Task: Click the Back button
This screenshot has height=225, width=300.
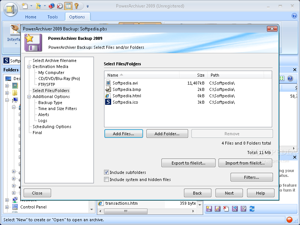Action: (197, 193)
